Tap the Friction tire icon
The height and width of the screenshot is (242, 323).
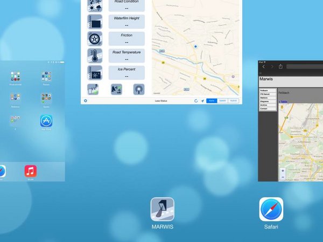tap(95, 39)
